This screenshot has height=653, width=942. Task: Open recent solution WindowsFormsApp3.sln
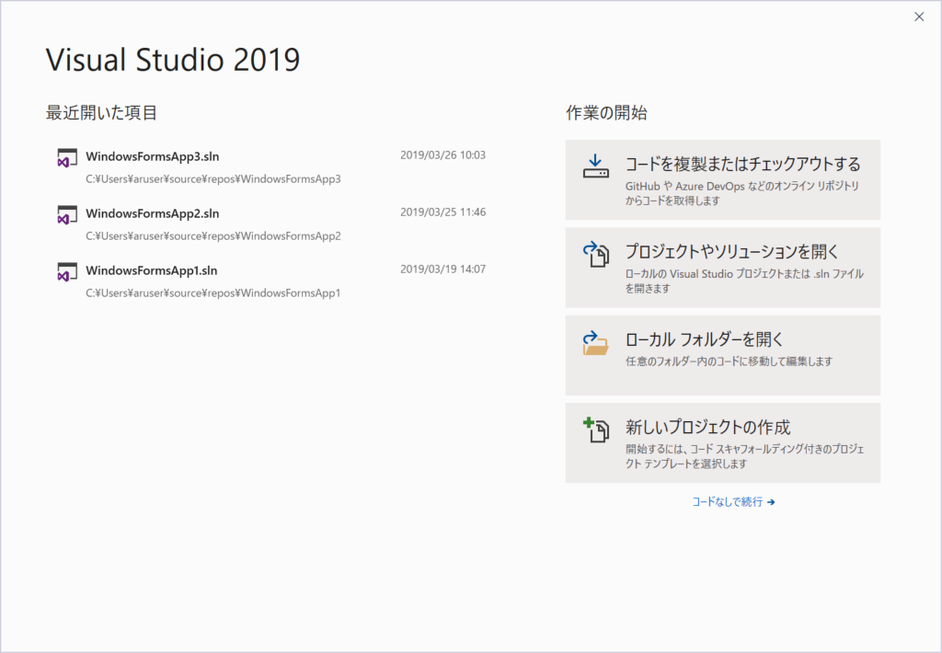click(x=152, y=156)
